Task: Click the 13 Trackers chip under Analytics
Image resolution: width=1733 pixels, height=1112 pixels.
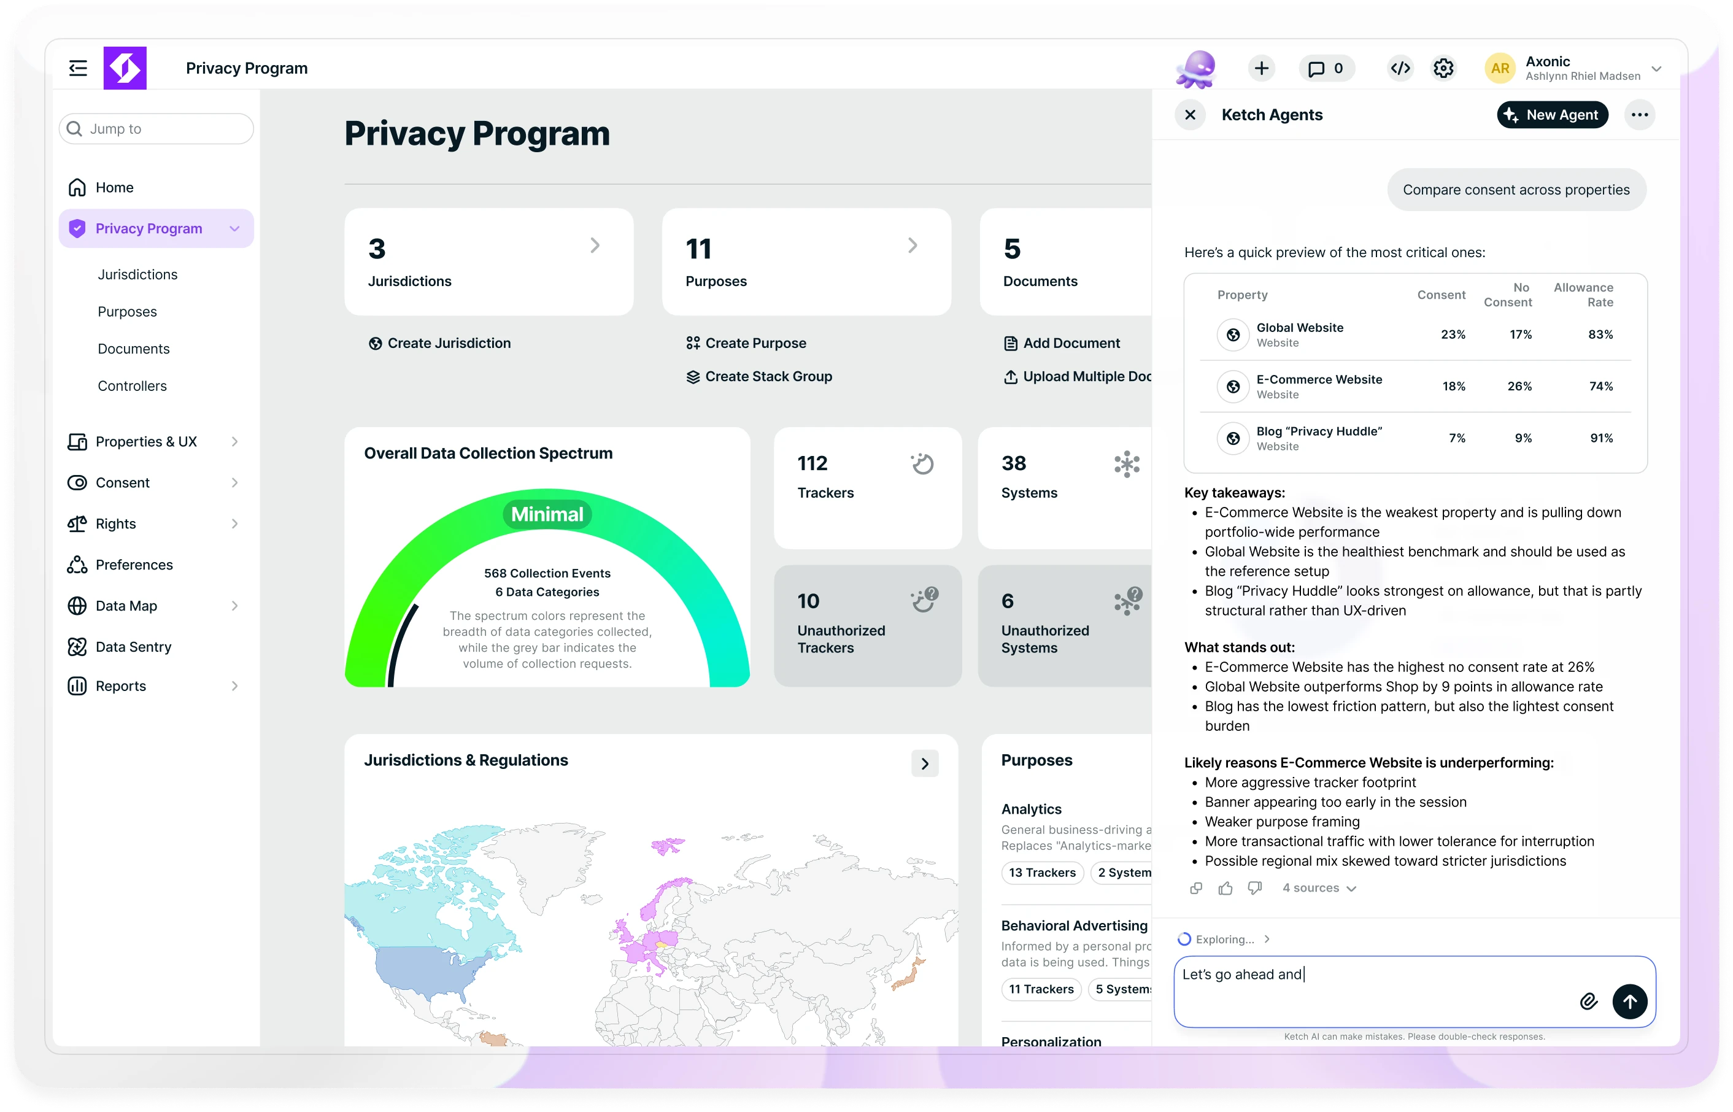Action: [1042, 873]
